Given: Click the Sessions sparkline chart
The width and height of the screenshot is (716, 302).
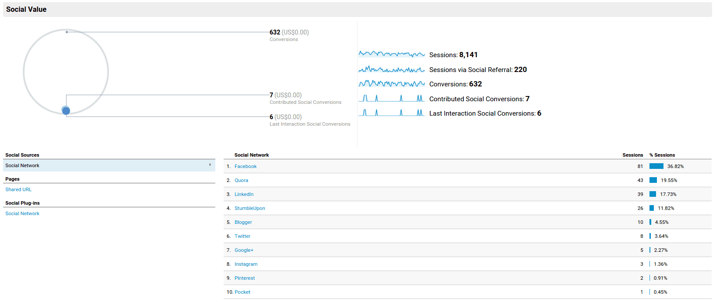Looking at the screenshot, I should pos(392,54).
